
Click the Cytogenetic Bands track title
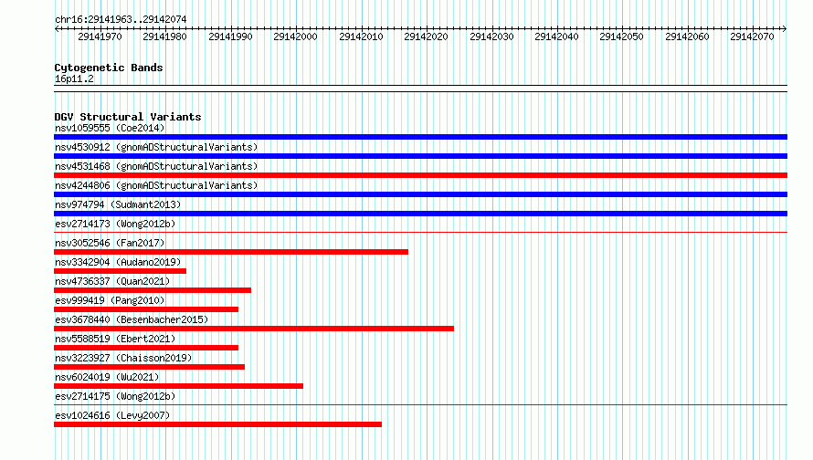109,68
